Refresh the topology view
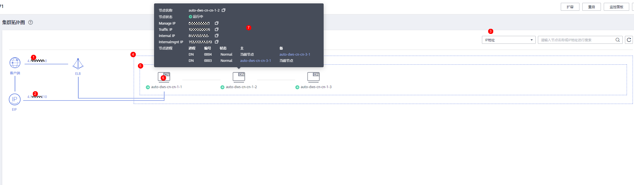 click(629, 40)
